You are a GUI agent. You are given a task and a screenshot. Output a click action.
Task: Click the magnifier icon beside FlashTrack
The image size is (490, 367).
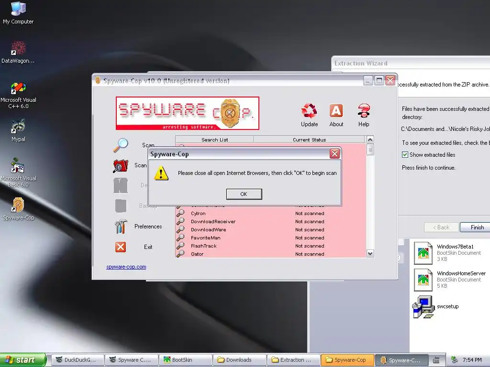(180, 246)
